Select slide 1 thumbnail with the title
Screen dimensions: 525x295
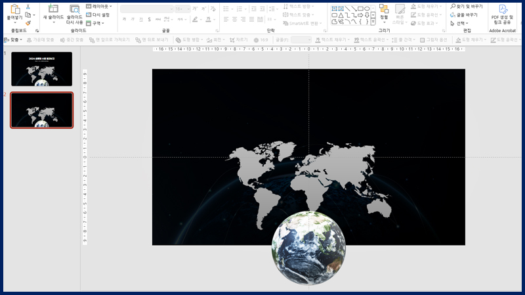[x=41, y=69]
